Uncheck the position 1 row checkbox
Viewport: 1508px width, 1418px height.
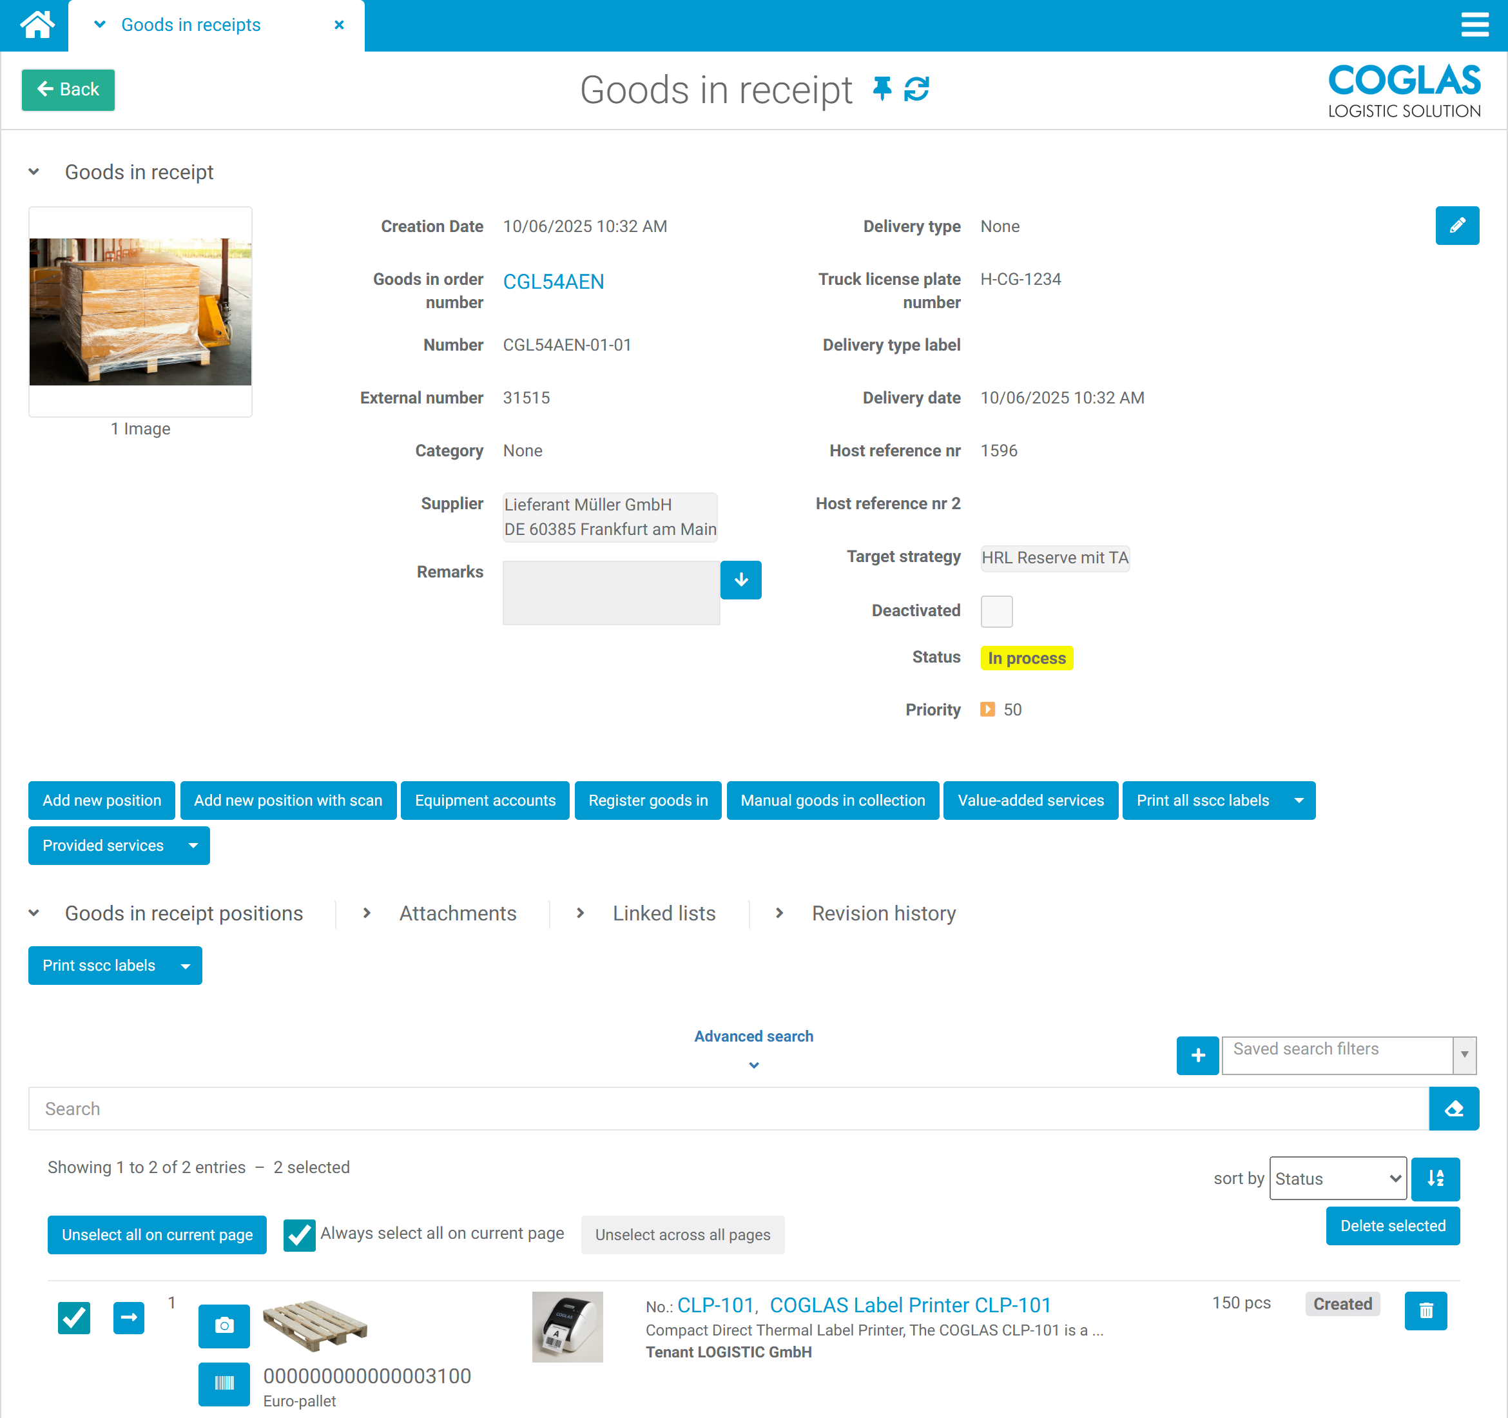coord(74,1317)
